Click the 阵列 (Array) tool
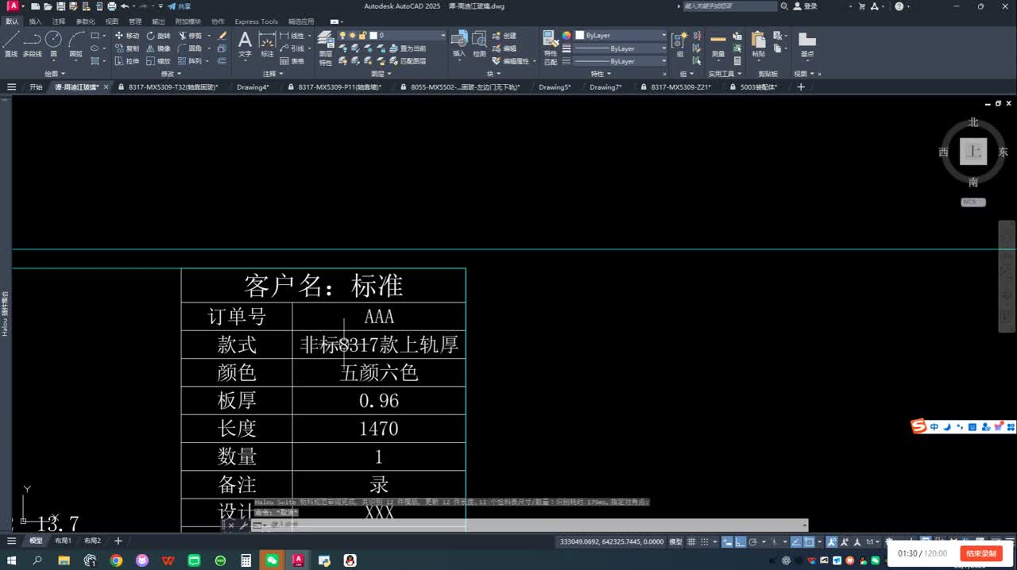Image resolution: width=1017 pixels, height=570 pixels. (191, 61)
